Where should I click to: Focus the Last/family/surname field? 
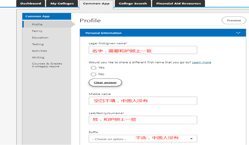click(143, 120)
